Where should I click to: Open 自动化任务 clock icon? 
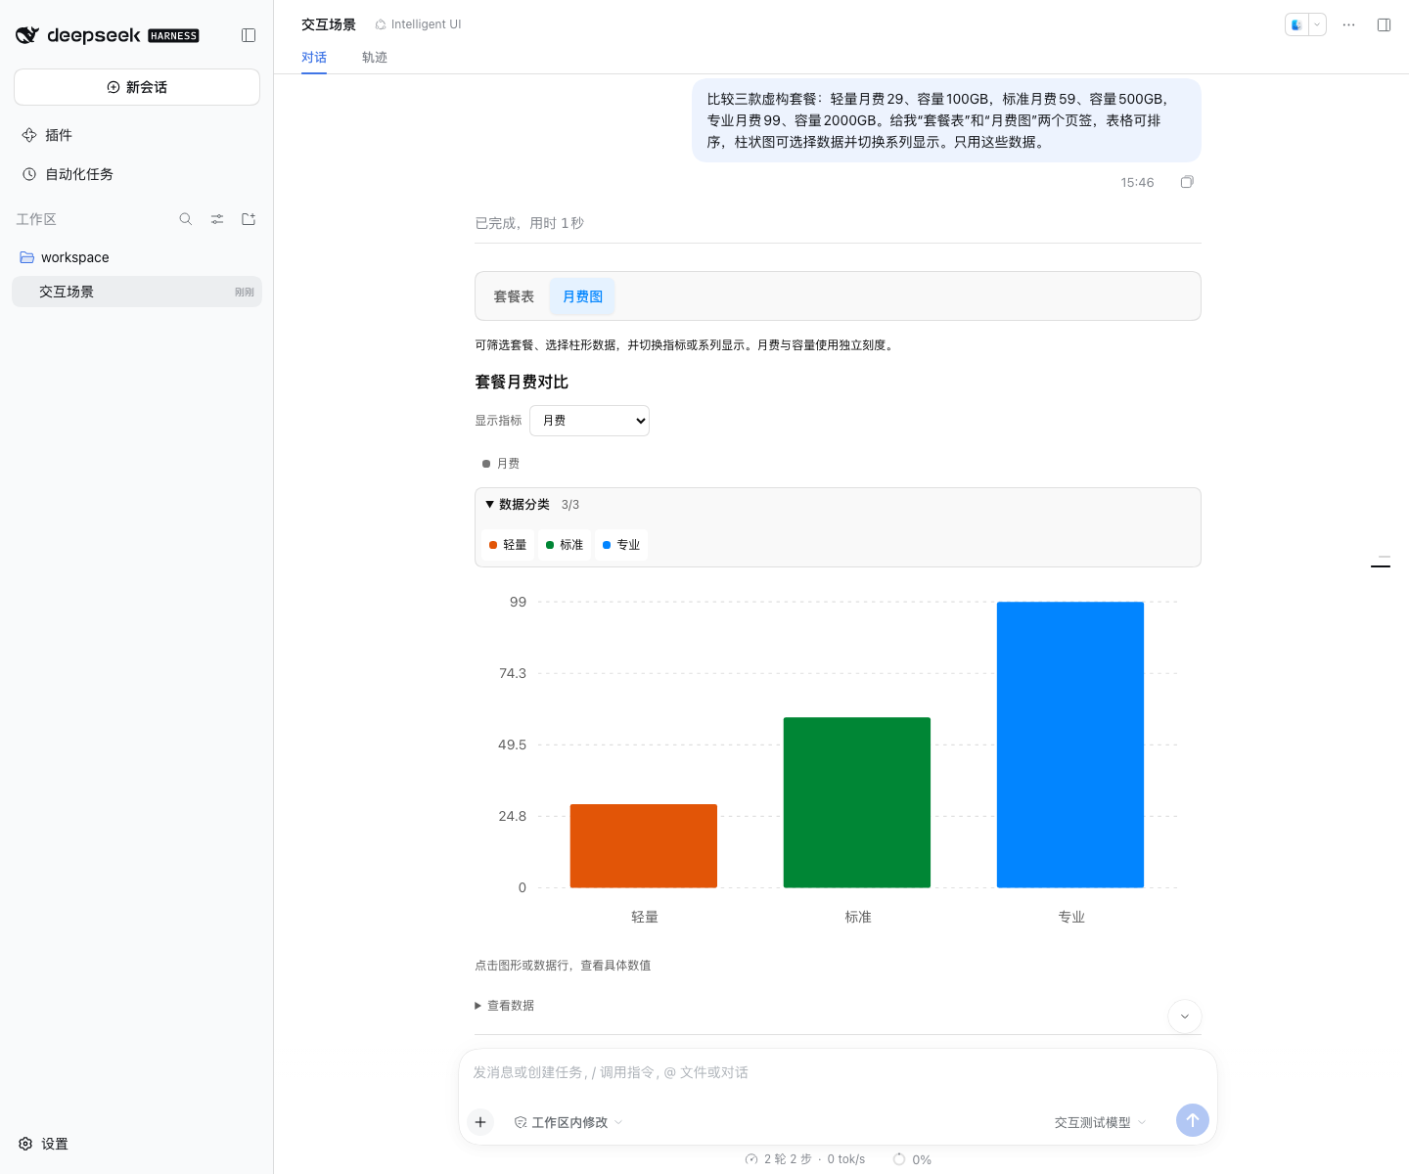[29, 174]
